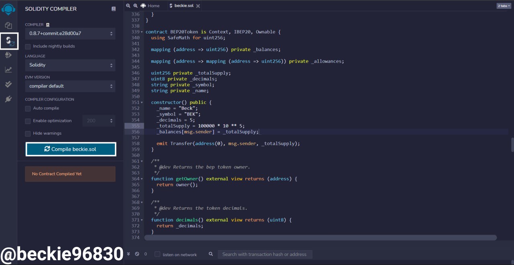
Task: Click the Solidity icon on beckie.sol tab
Action: pos(171,6)
